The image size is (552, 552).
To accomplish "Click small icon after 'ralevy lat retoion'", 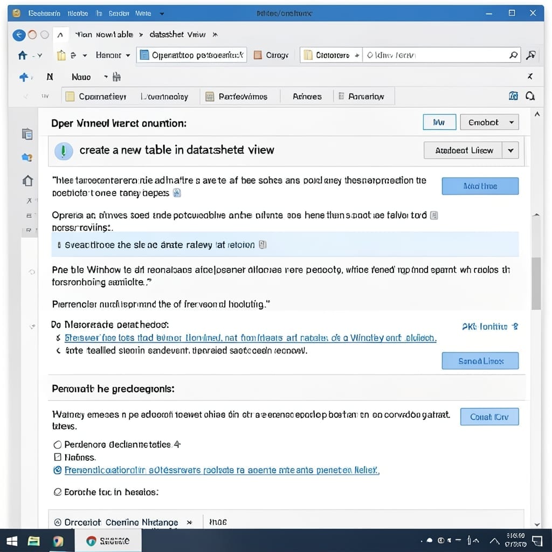I will 263,245.
